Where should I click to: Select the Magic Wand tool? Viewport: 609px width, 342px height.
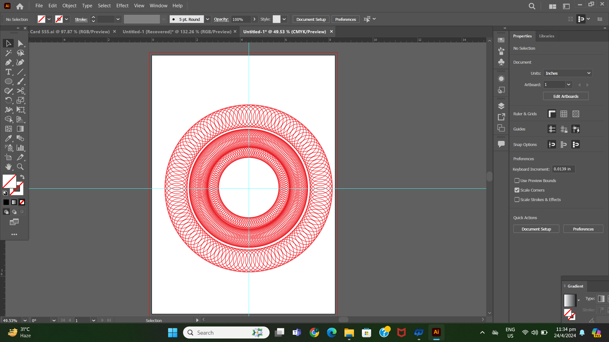point(9,53)
